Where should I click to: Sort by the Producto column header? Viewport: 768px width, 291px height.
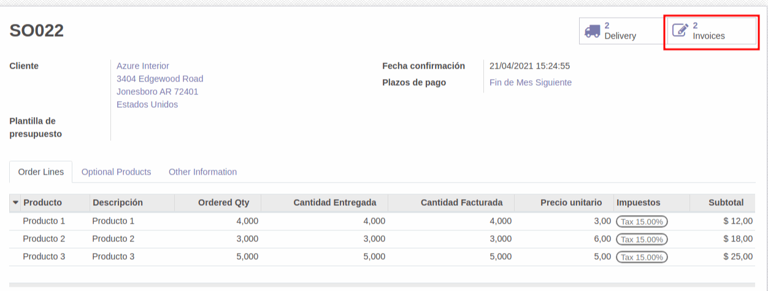pos(42,203)
